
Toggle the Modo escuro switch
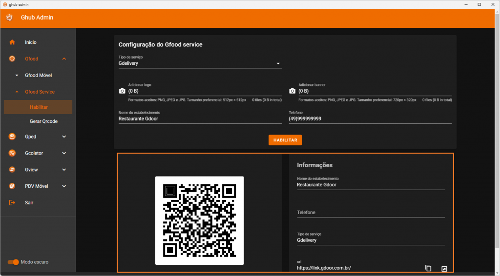click(x=13, y=262)
